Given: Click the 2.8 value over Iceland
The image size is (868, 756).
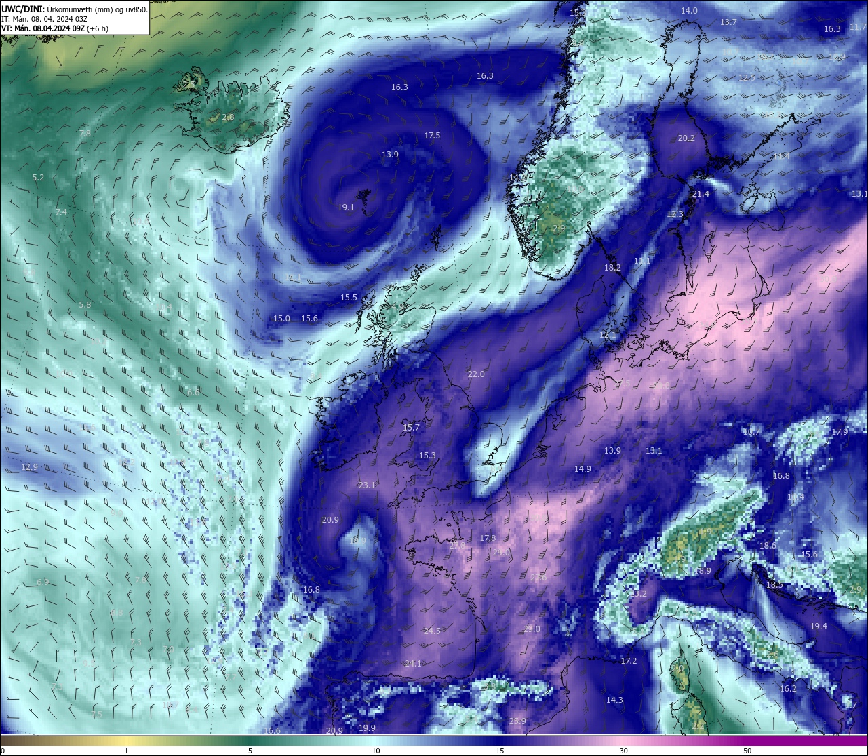Looking at the screenshot, I should click(x=228, y=117).
